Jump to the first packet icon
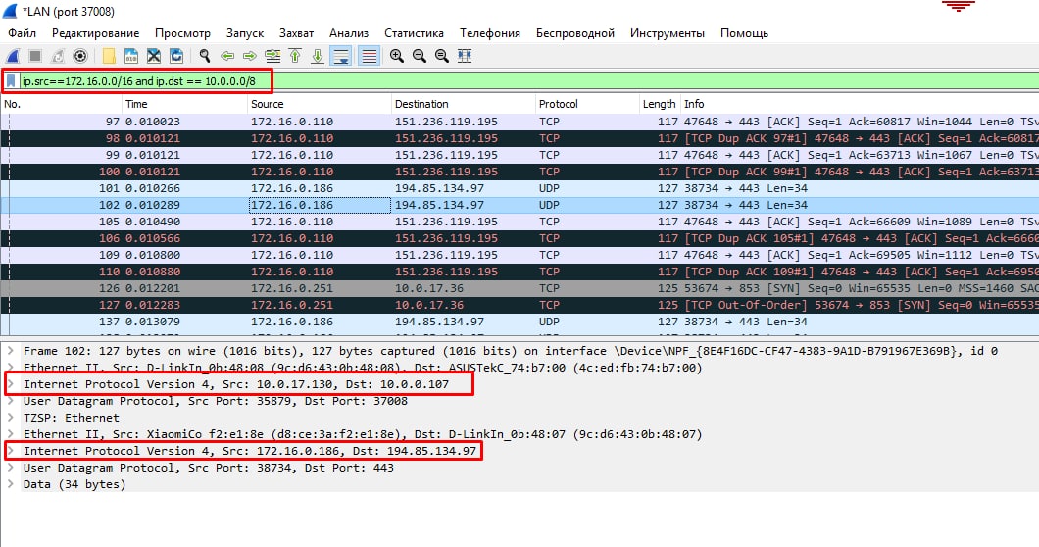Screen dimensions: 1039x547 (295, 56)
